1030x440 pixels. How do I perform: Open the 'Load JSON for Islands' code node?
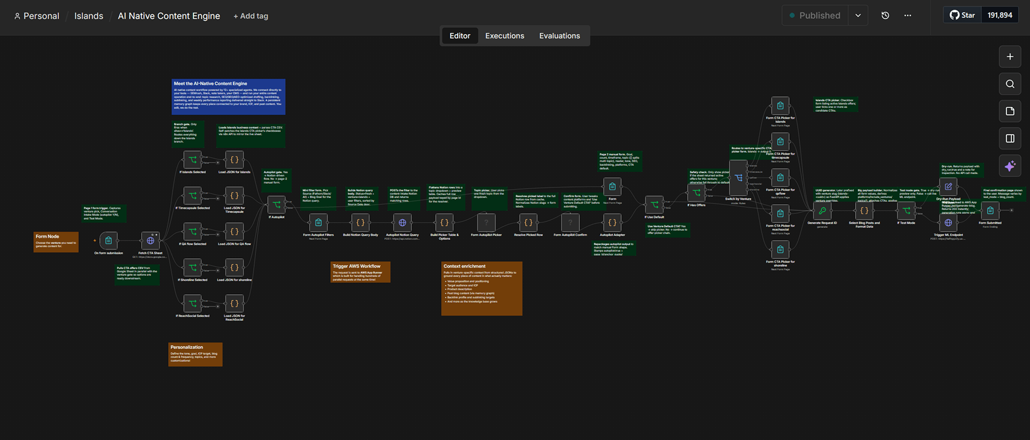234,160
